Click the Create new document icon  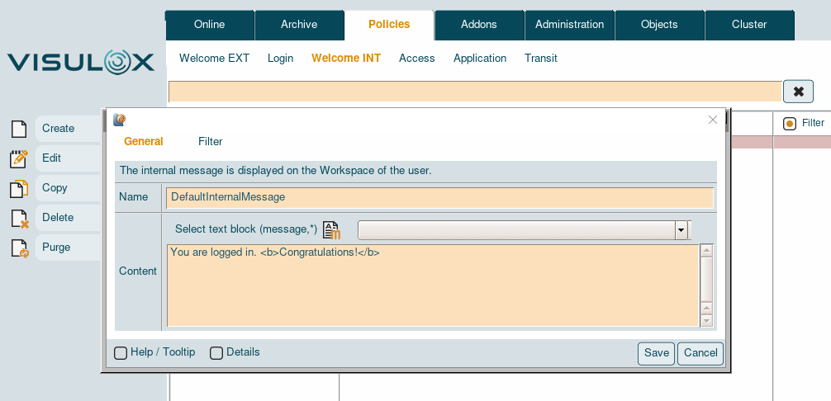coord(18,129)
